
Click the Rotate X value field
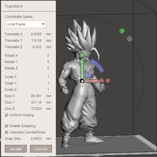[48, 55]
